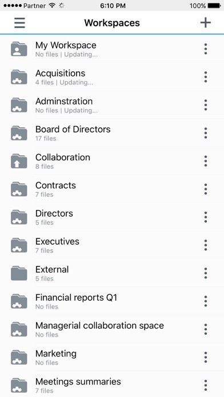Click the Collaboration upload folder icon
The image size is (224, 397).
pos(19,161)
